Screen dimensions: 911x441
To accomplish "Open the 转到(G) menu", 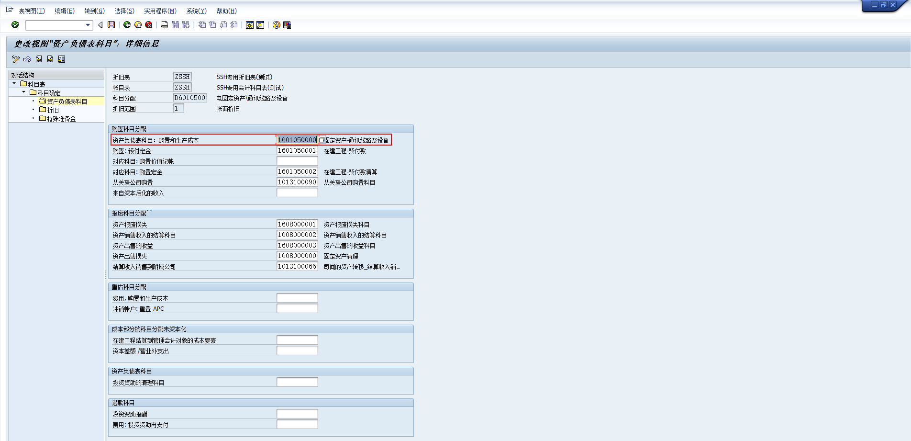I will click(x=94, y=11).
